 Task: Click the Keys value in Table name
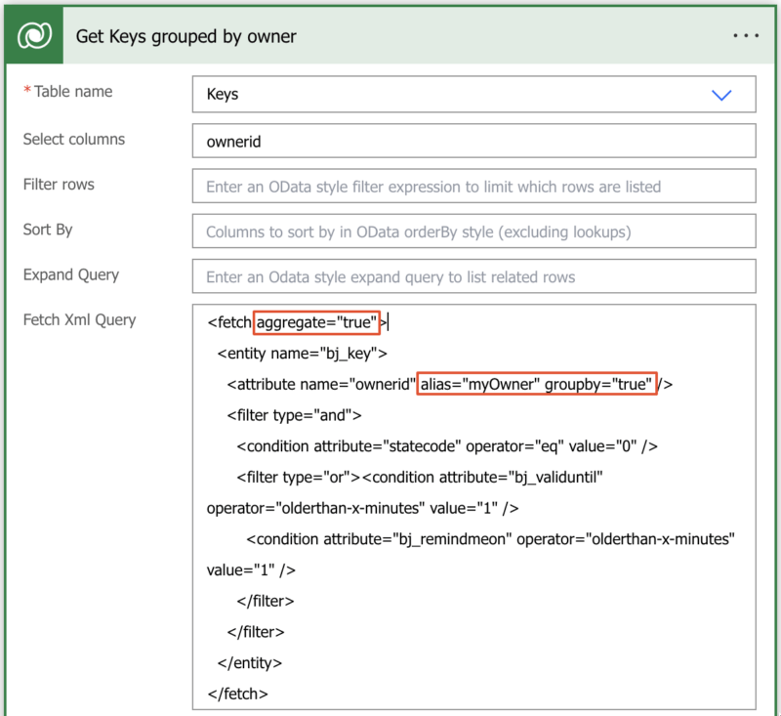pyautogui.click(x=223, y=94)
